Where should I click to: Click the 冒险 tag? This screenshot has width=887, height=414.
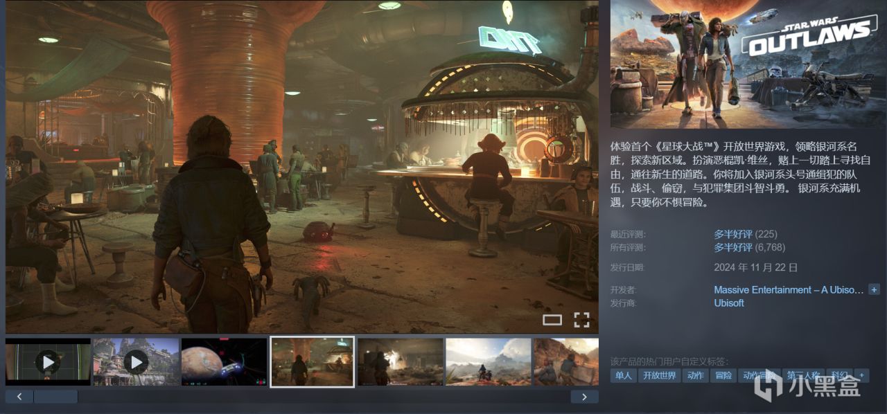(723, 375)
